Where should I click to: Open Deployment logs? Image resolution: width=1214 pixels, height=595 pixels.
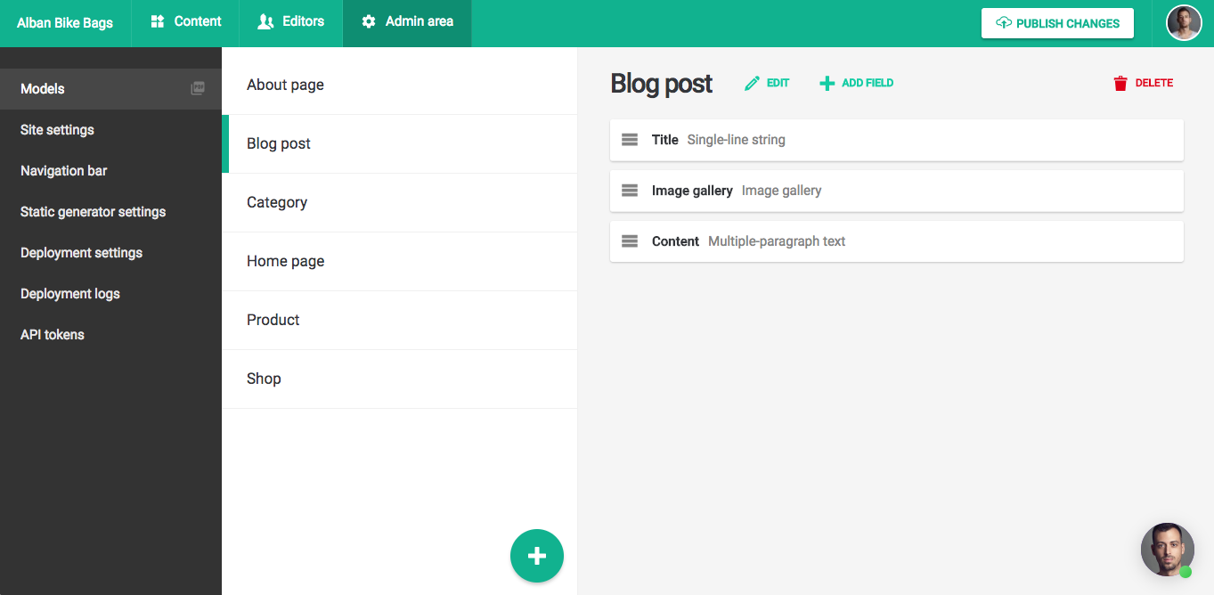(x=110, y=294)
